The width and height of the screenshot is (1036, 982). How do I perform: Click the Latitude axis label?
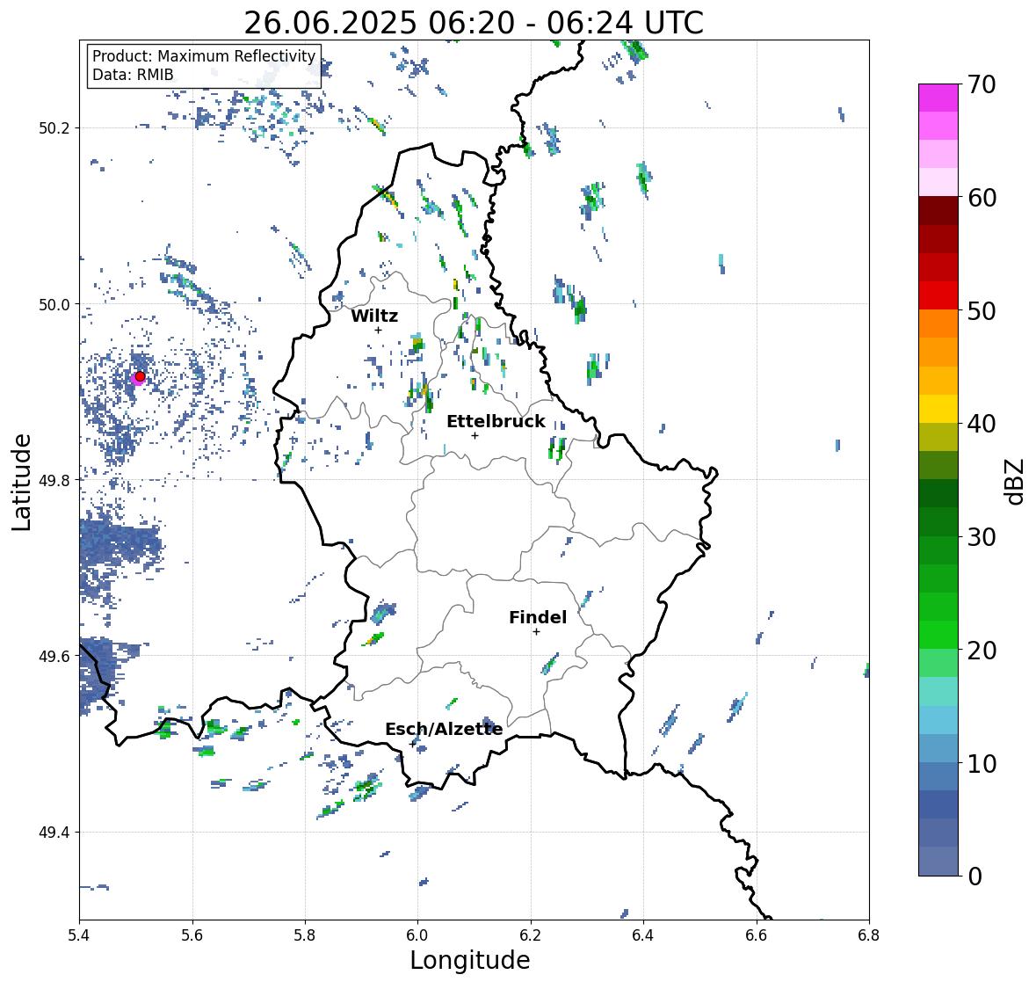click(21, 482)
